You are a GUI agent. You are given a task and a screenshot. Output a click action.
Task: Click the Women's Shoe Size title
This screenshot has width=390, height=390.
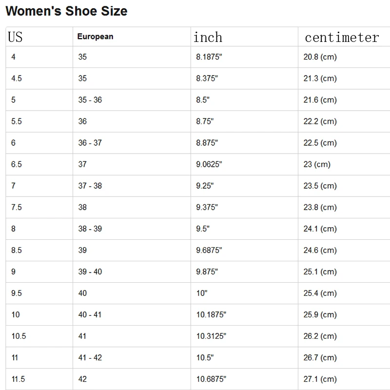tap(66, 11)
